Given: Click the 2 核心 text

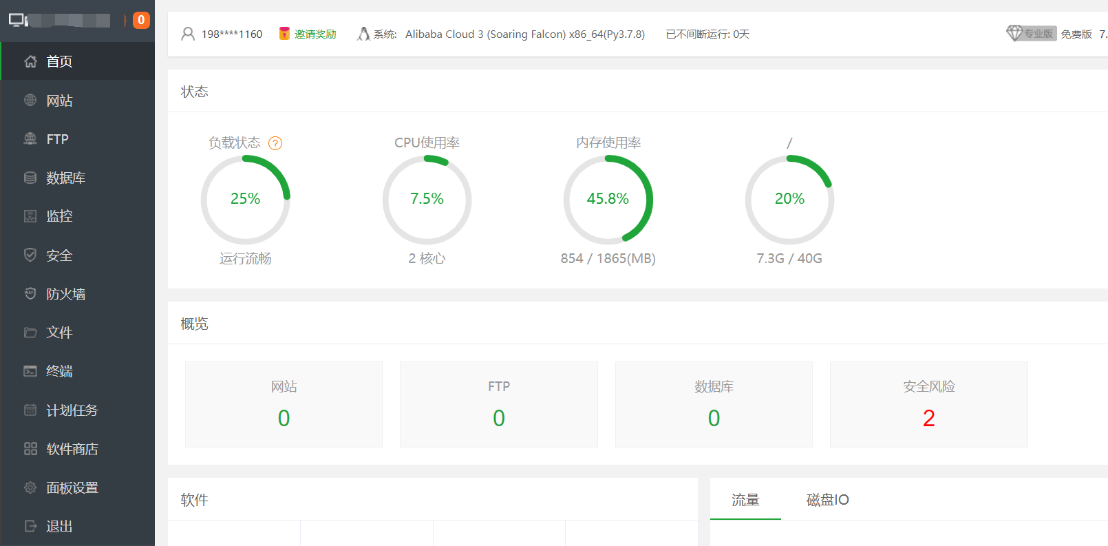Looking at the screenshot, I should coord(427,258).
